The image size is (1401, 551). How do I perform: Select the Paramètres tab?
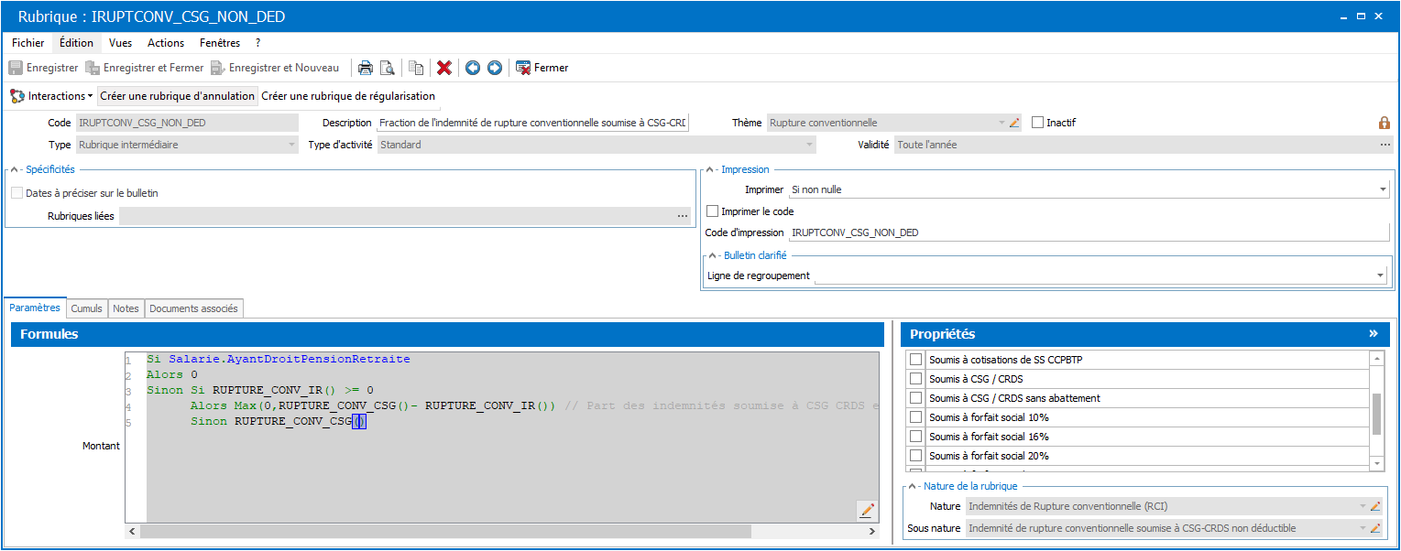35,308
